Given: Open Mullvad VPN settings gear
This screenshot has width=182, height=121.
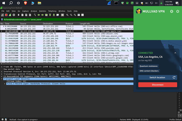Looking at the screenshot, I should tap(178, 11).
